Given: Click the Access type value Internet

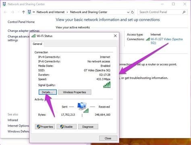Looking at the screenshot, I should pyautogui.click(x=156, y=35).
